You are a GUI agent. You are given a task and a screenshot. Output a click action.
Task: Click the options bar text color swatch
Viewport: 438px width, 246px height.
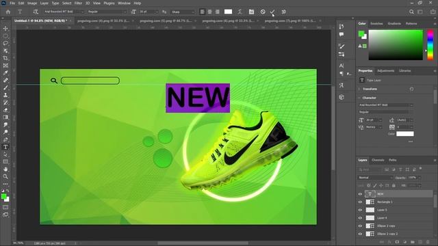point(228,12)
